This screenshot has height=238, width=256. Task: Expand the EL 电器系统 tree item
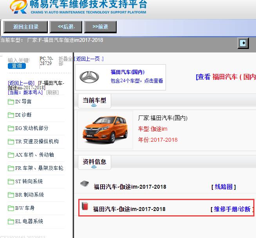click(29, 221)
